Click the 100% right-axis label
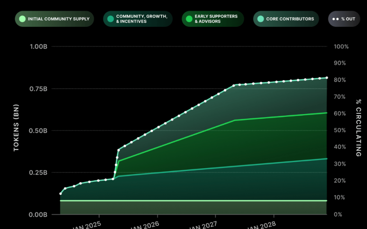Screen dimensions: 367x229 pyautogui.click(x=341, y=46)
